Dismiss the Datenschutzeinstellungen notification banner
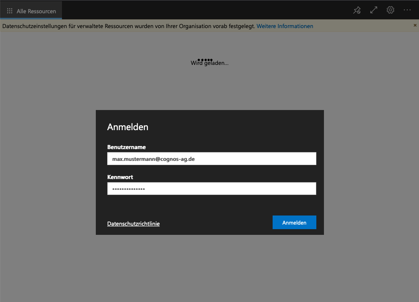This screenshot has width=419, height=302. pos(415,25)
